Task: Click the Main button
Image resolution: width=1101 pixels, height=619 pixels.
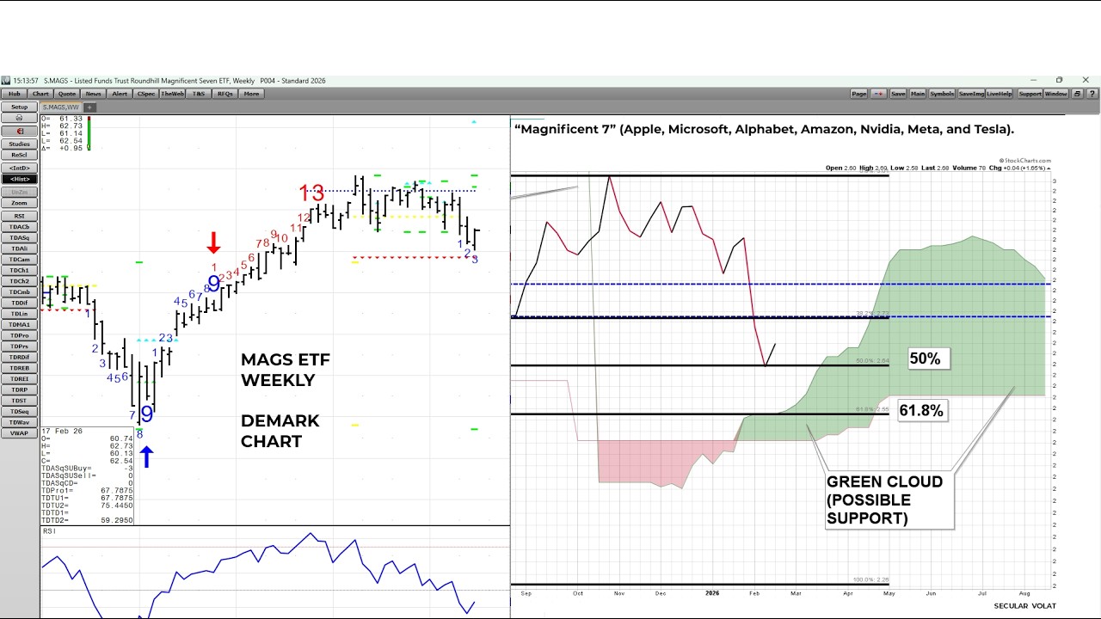Action: (918, 94)
